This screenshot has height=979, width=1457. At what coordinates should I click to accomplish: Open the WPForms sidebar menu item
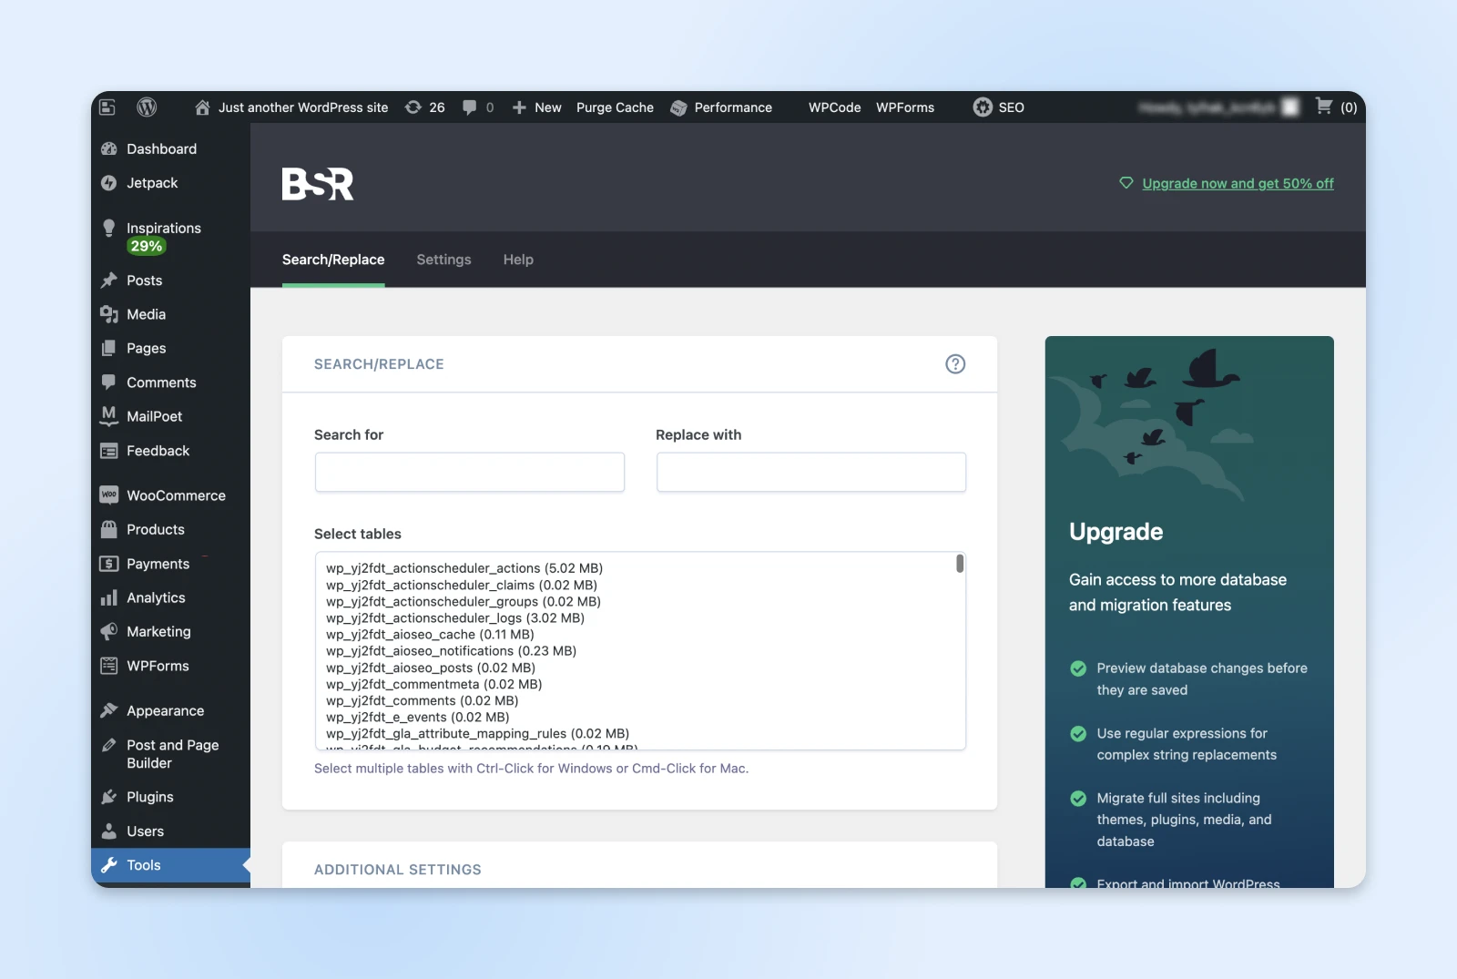pyautogui.click(x=170, y=666)
